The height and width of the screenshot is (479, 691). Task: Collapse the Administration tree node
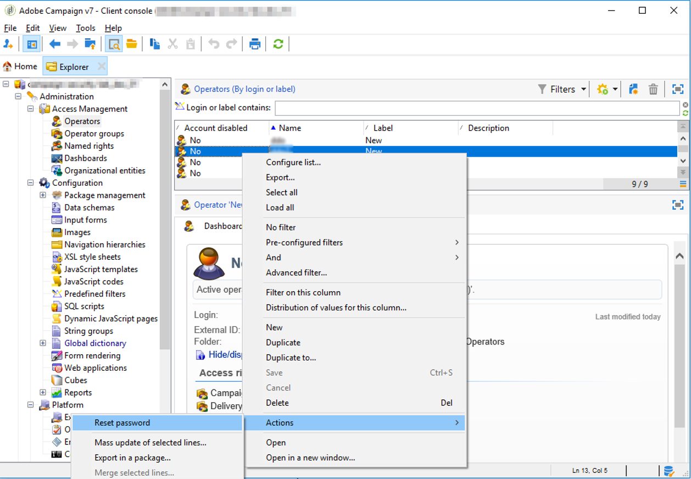coord(18,96)
